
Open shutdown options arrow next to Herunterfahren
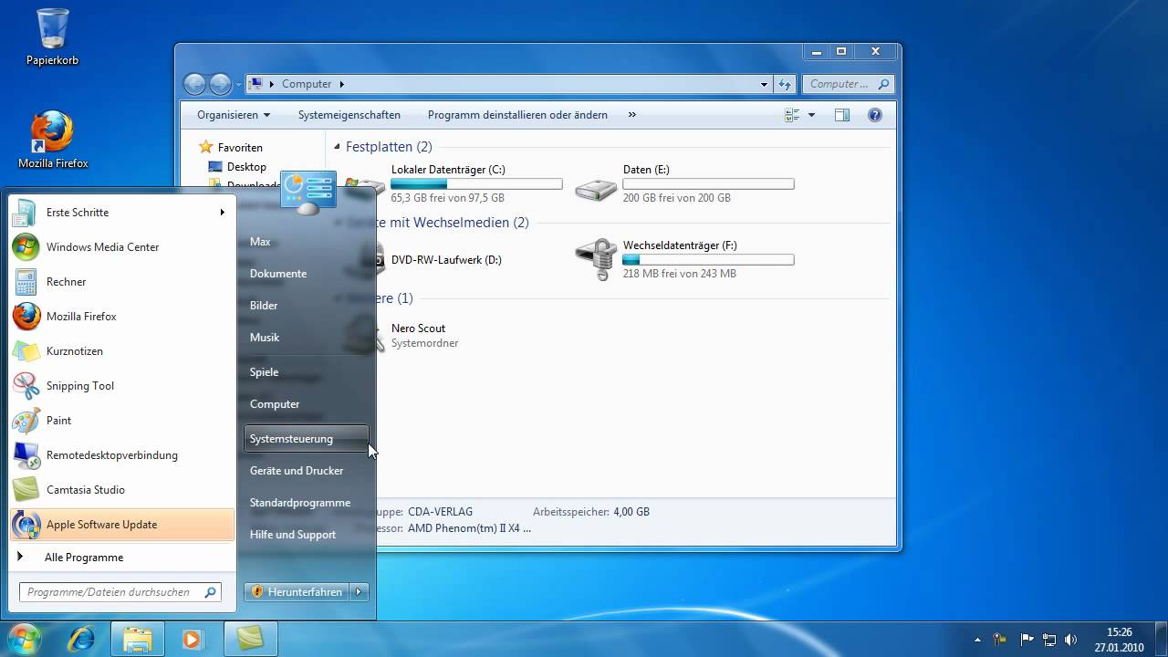(359, 592)
